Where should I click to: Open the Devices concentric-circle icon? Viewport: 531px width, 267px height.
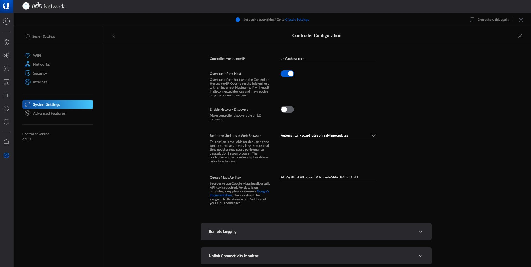(6, 69)
